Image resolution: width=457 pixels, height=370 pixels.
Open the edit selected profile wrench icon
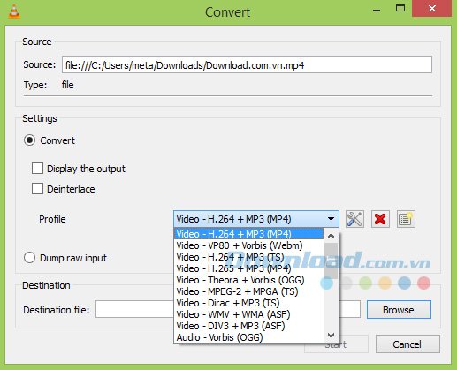click(x=354, y=219)
